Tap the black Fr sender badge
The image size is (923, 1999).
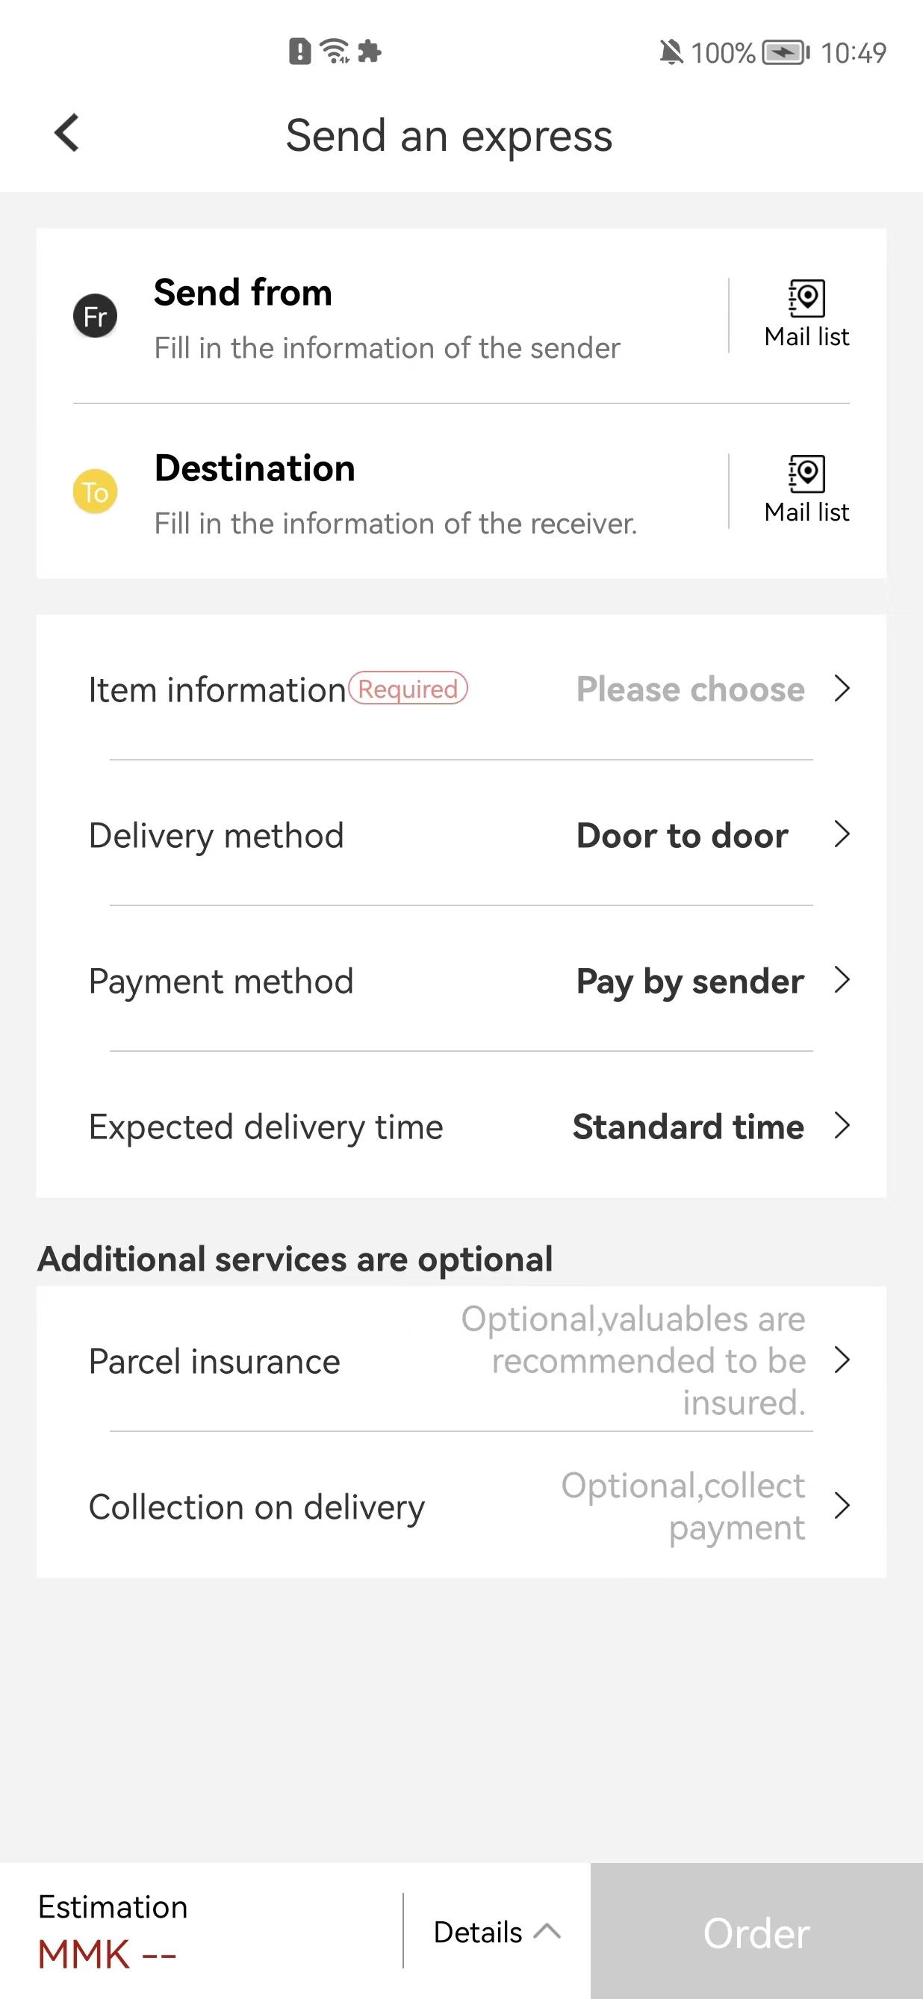point(96,316)
